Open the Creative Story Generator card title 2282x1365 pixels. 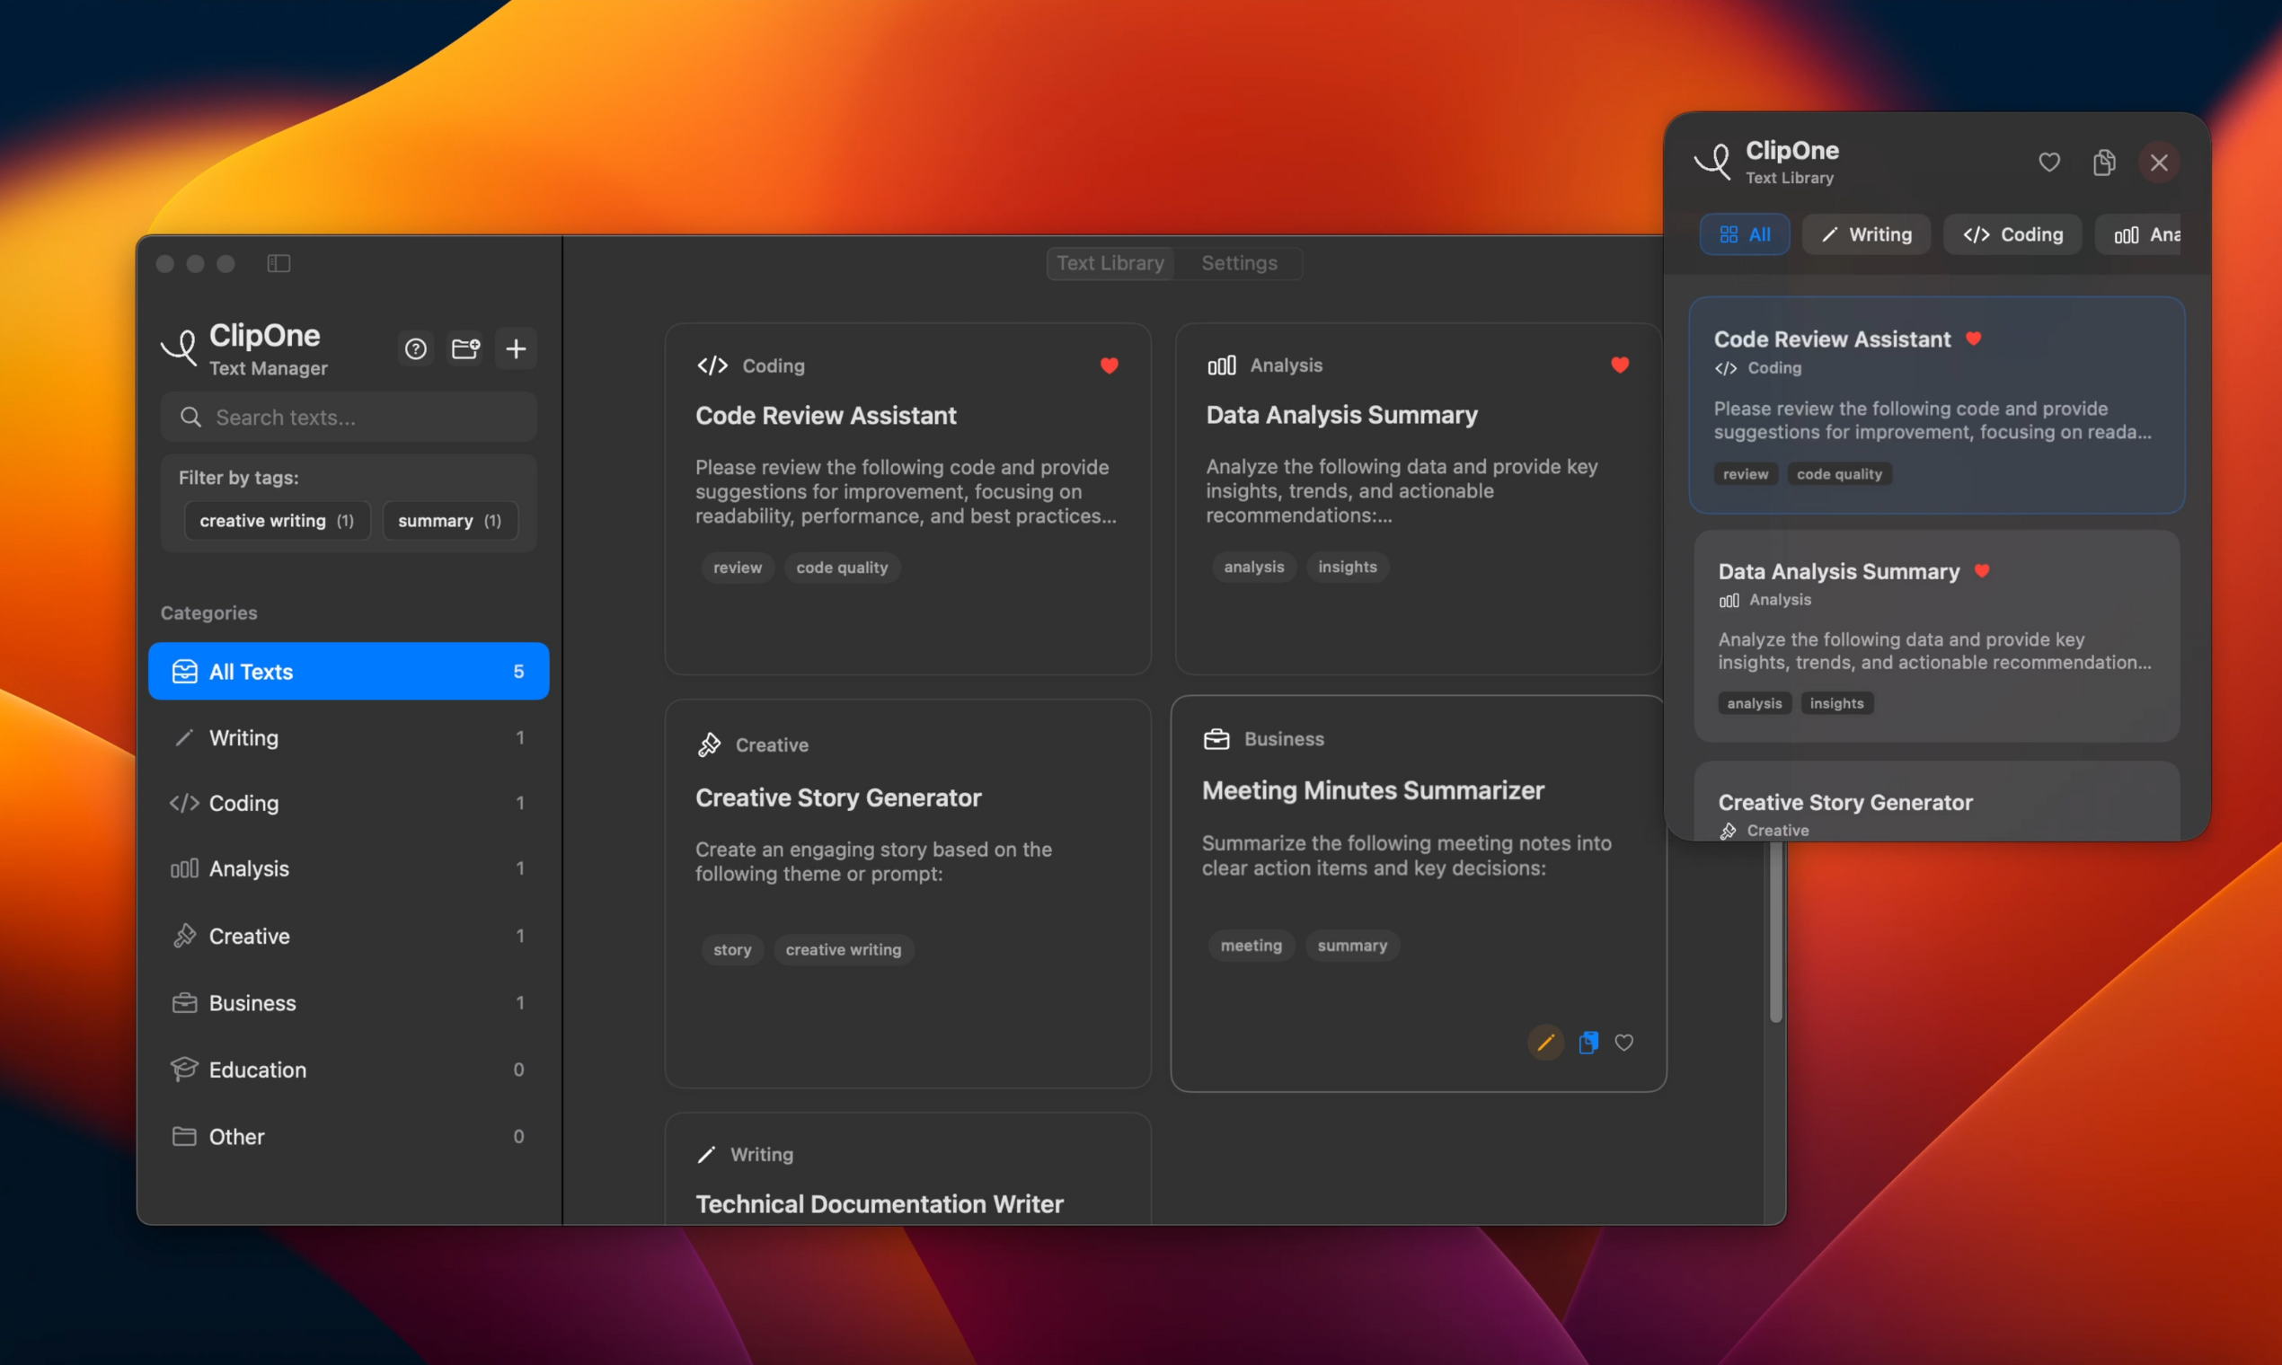click(838, 797)
